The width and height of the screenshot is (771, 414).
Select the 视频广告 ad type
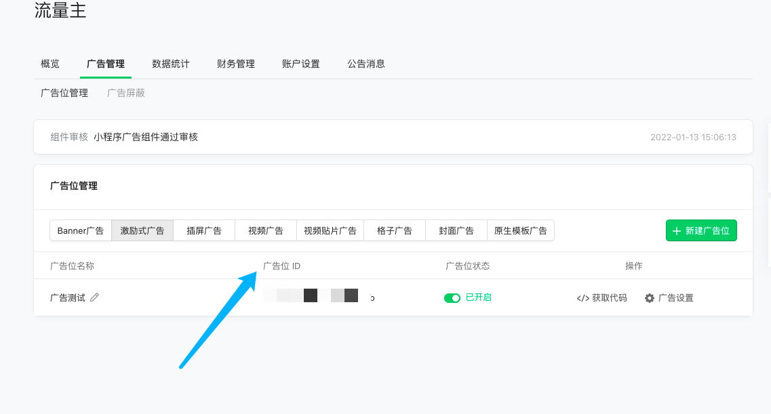(266, 230)
